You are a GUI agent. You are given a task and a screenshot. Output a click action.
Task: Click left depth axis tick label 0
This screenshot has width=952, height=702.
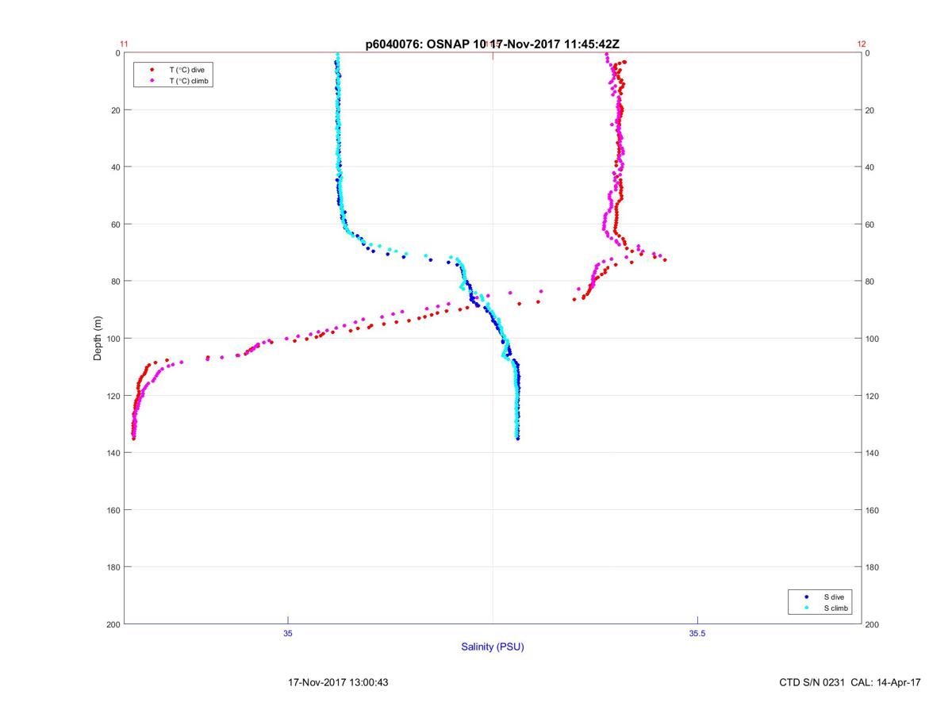[x=118, y=53]
